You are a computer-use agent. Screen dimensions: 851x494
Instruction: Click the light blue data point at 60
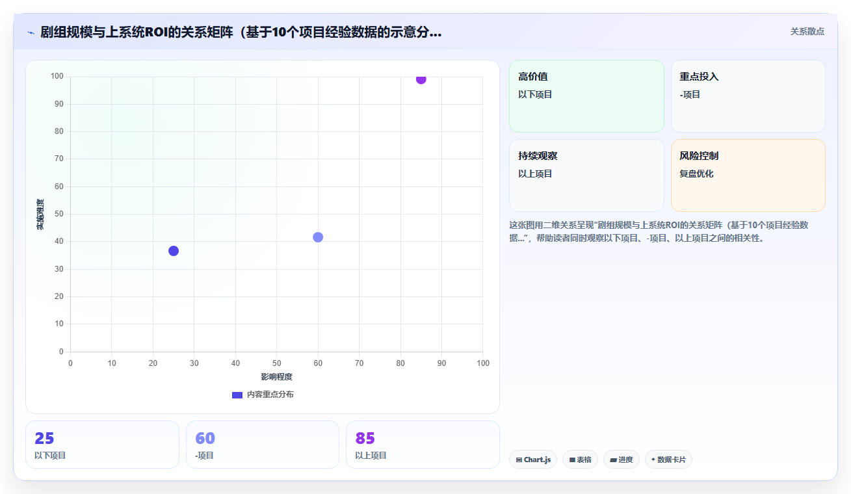pyautogui.click(x=317, y=237)
